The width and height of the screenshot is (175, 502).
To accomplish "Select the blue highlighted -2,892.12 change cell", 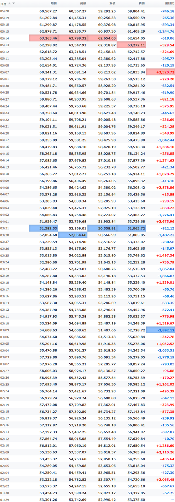I will 160,330.
